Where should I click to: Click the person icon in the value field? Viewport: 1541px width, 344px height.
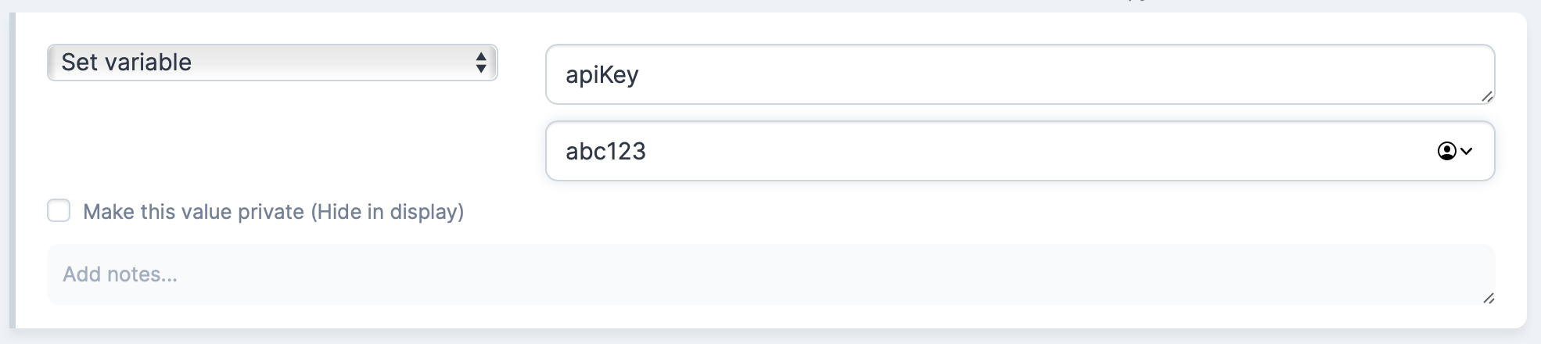1446,151
